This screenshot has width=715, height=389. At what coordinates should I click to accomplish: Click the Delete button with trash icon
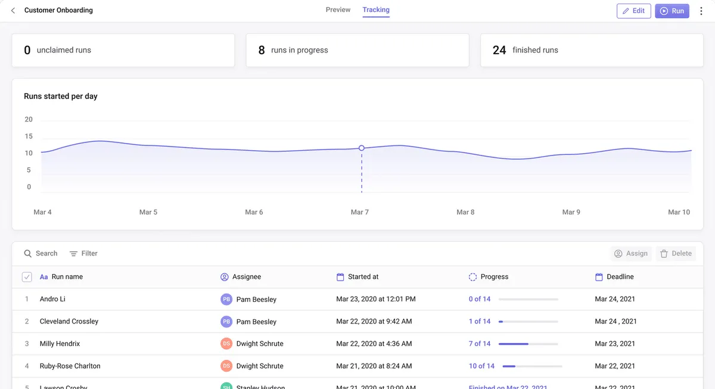[676, 254]
